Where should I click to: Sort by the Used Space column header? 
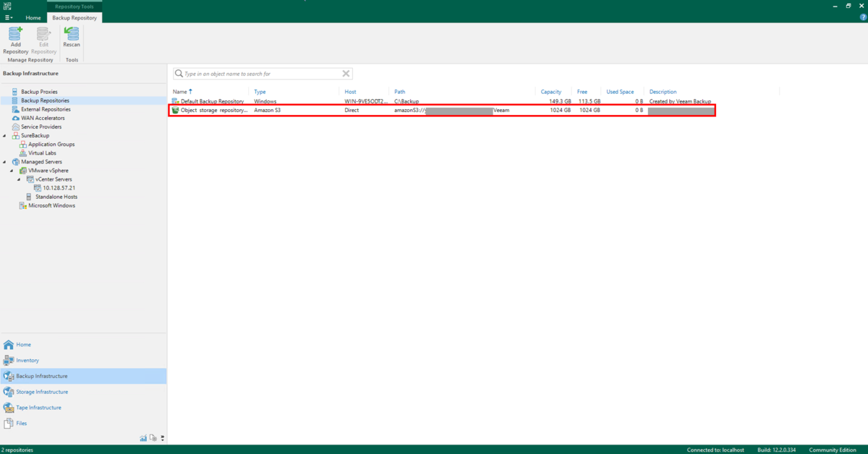[620, 92]
